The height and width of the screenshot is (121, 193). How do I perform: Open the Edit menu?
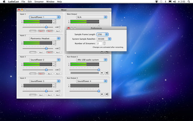(x=30, y=2)
